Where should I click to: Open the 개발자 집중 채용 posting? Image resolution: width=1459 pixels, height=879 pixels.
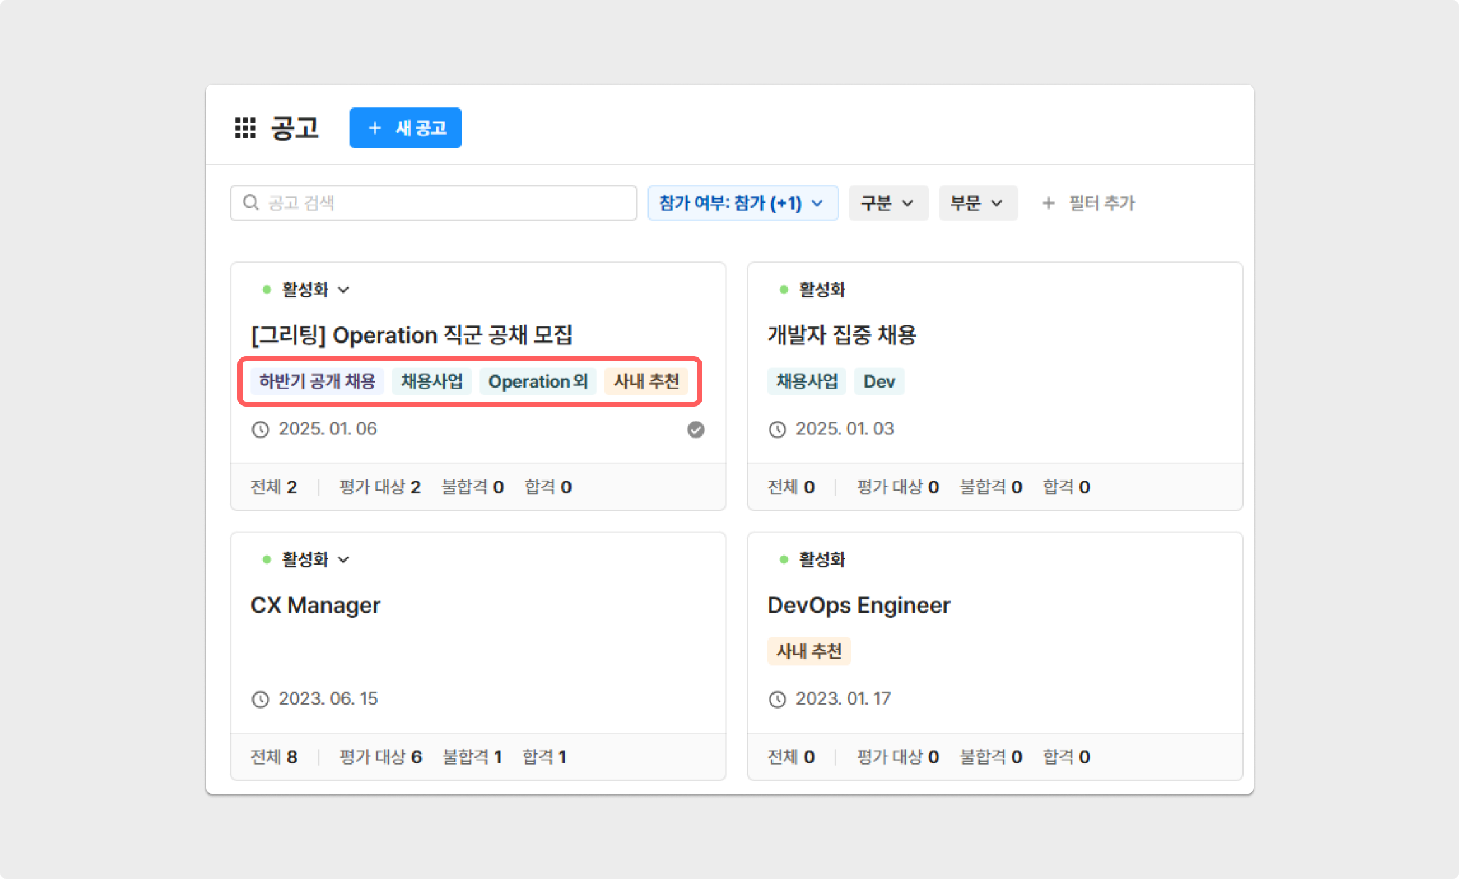coord(841,335)
